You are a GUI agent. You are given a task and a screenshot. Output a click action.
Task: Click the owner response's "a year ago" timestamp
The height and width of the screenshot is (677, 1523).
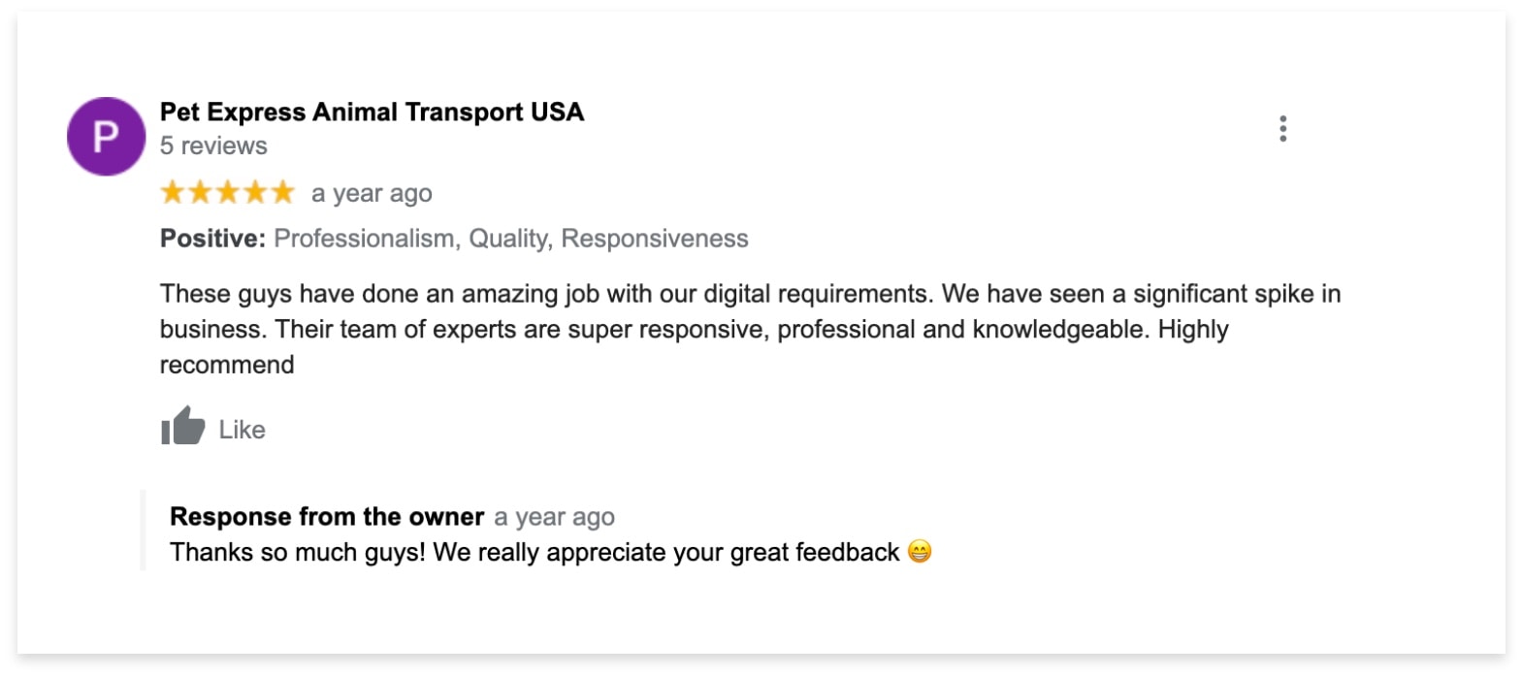pos(554,517)
